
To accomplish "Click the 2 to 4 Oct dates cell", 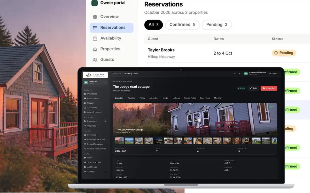I will 223,53.
